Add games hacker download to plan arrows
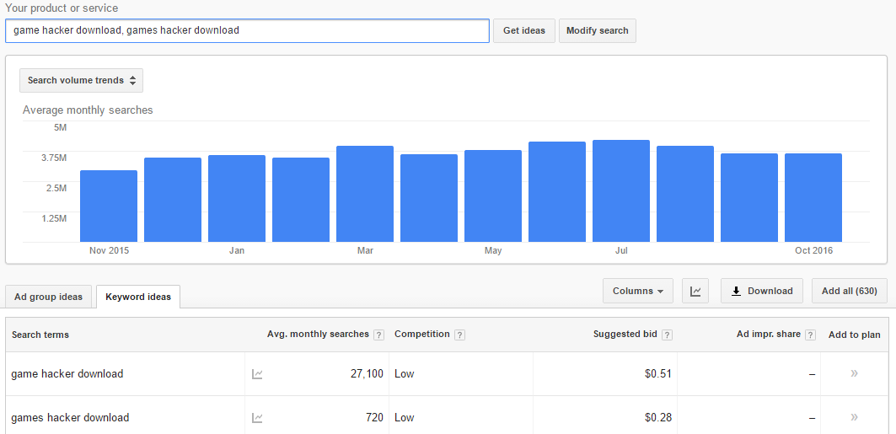The height and width of the screenshot is (434, 896). [x=855, y=417]
